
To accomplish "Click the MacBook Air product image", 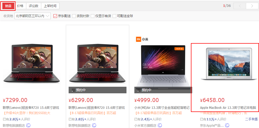I will 229,64.
